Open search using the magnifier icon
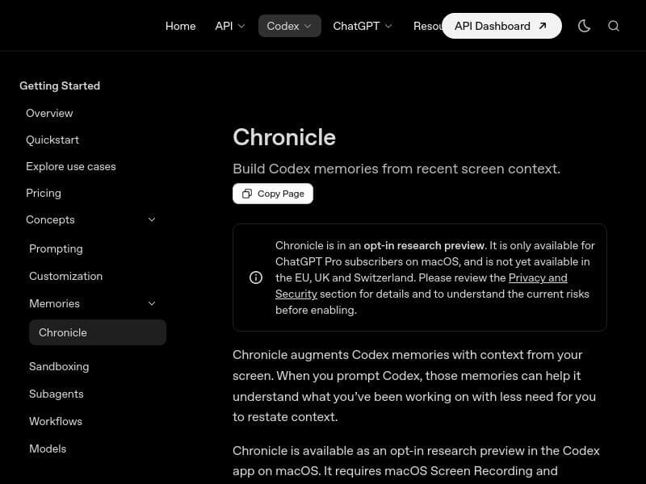646x484 pixels. point(614,26)
